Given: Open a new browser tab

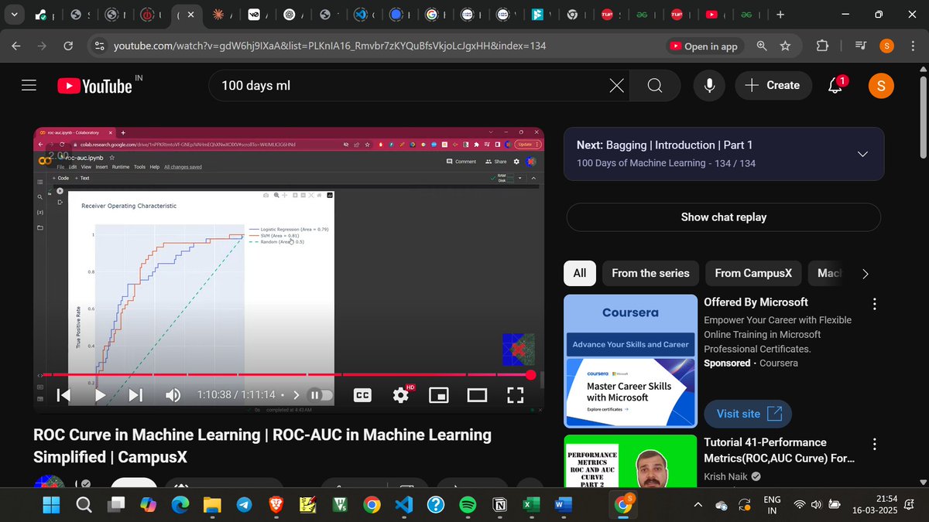Looking at the screenshot, I should [780, 15].
